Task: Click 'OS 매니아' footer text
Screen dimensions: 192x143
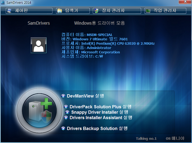Action: [175, 138]
